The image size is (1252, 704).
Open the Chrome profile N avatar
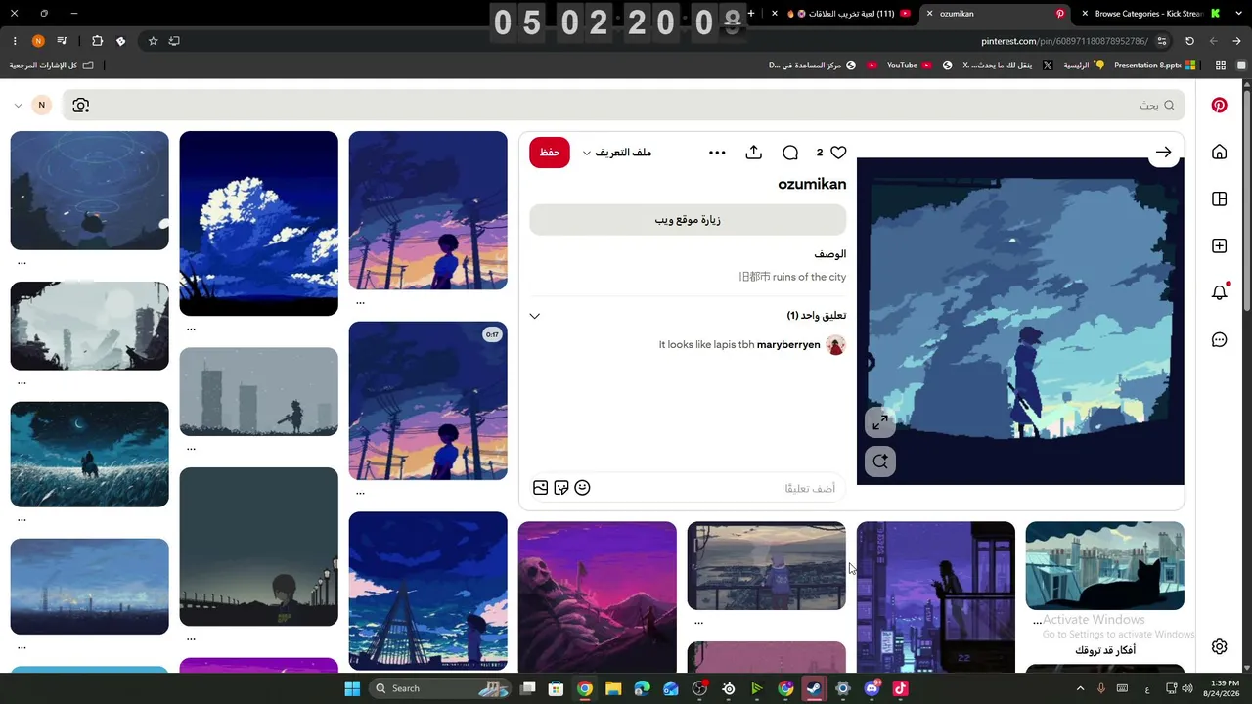pyautogui.click(x=38, y=41)
